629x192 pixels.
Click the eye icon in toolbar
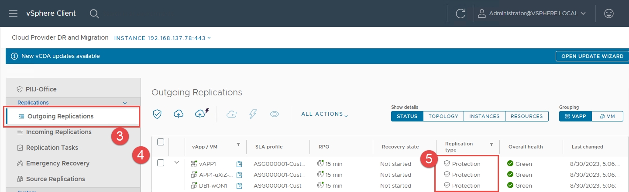(x=274, y=114)
